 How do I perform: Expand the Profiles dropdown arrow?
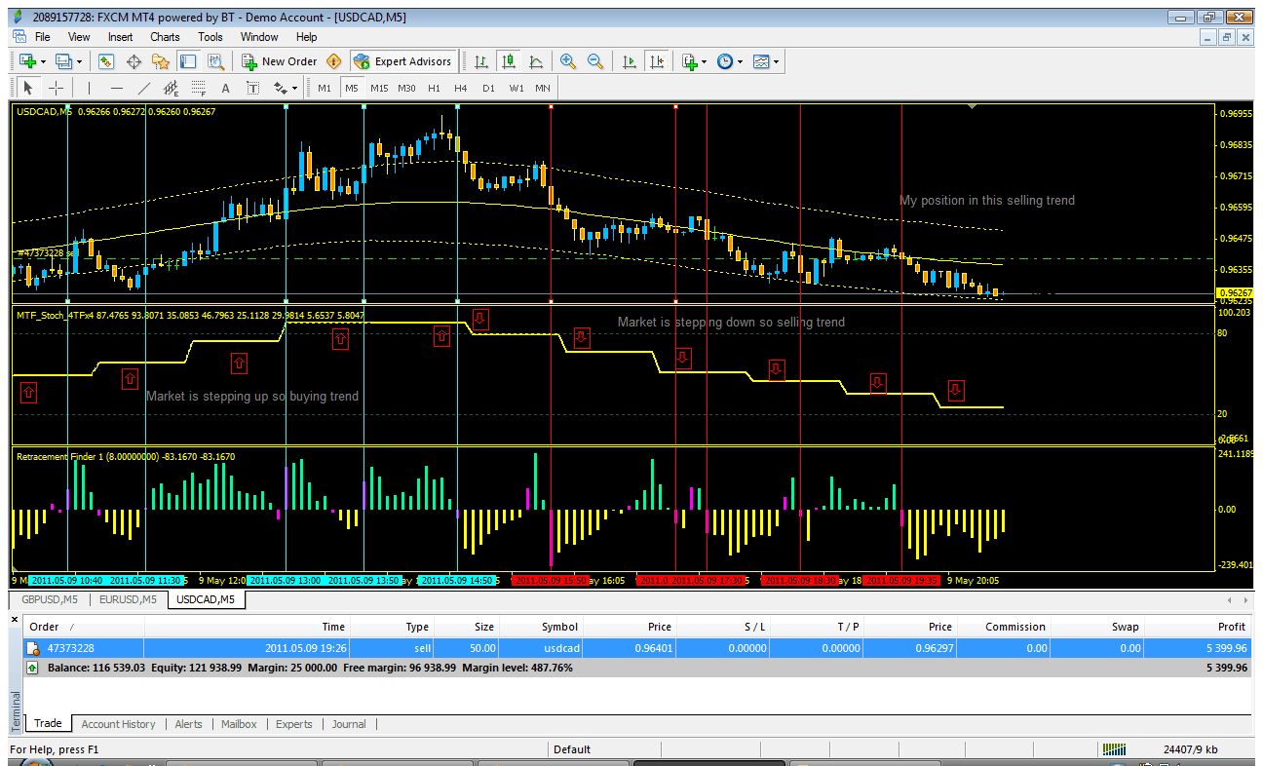point(80,61)
